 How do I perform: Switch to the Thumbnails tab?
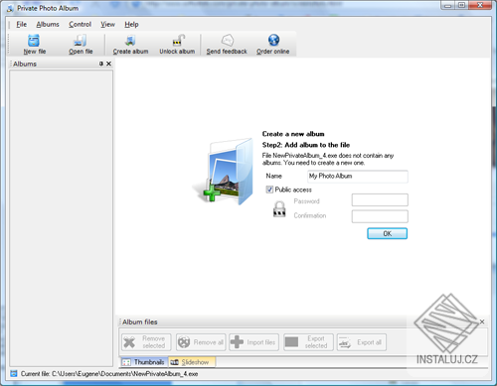point(144,362)
